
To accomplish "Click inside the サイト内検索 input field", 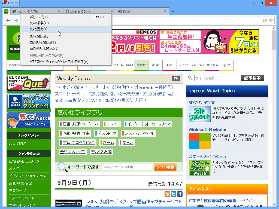I will [217, 78].
